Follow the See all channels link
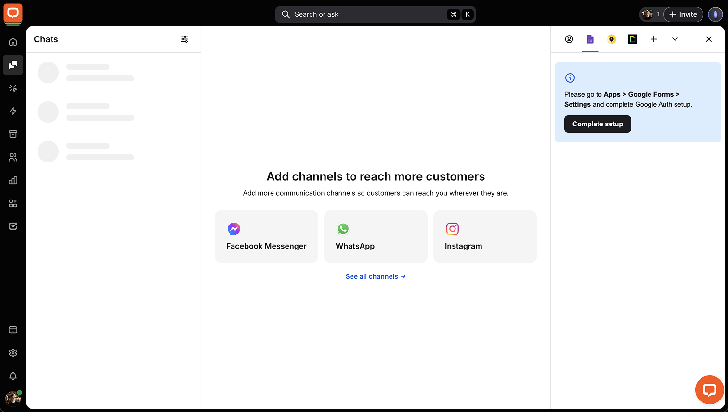Screen dimensions: 728x412 376,276
